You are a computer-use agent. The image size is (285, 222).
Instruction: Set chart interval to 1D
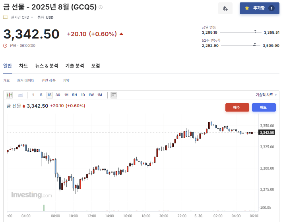click(83, 95)
